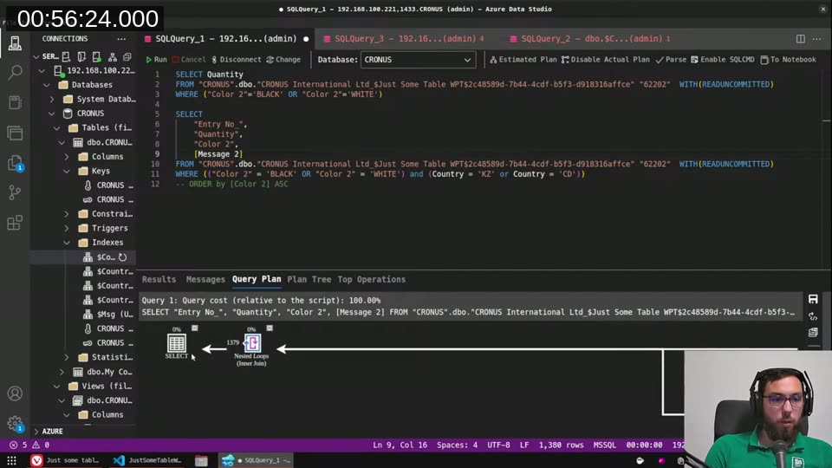Split the editor to the right
This screenshot has height=468, width=832.
(800, 39)
